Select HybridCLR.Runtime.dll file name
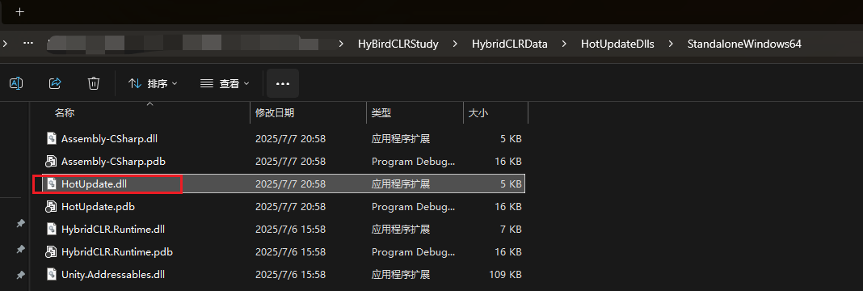Viewport: 863px width, 291px height. [113, 229]
